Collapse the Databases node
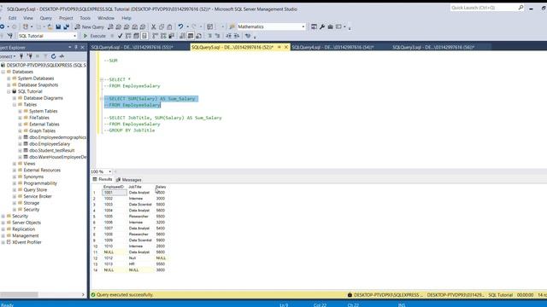 pyautogui.click(x=3, y=72)
